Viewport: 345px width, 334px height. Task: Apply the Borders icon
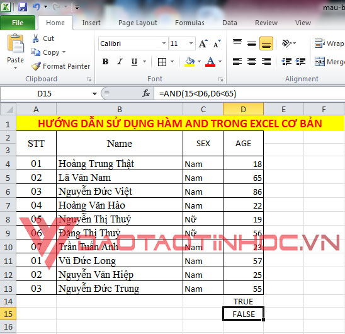(x=162, y=62)
